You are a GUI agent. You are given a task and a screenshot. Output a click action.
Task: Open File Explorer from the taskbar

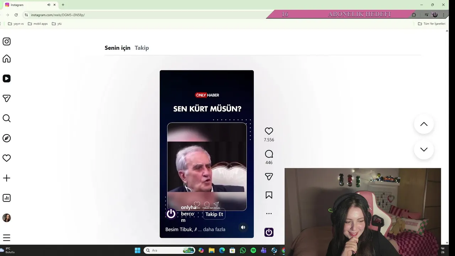point(212,250)
